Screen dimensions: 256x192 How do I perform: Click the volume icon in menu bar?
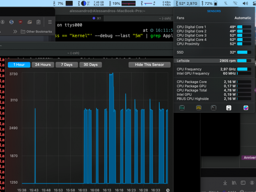tap(245, 4)
